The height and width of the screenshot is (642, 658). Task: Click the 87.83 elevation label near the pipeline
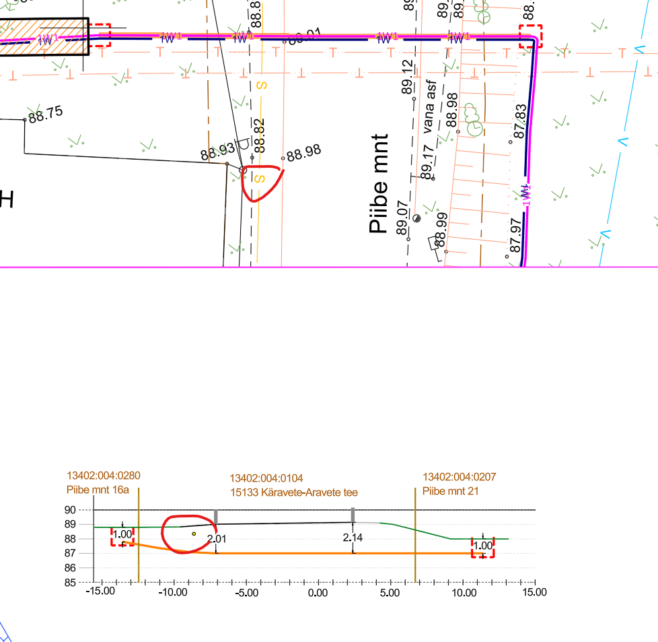519,121
